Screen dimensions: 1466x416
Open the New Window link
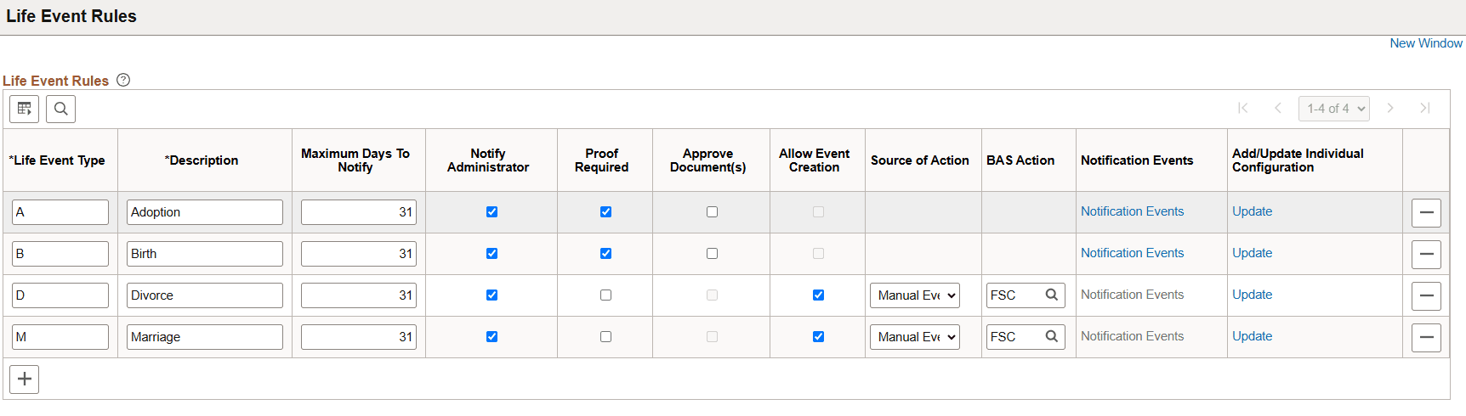pyautogui.click(x=1426, y=43)
